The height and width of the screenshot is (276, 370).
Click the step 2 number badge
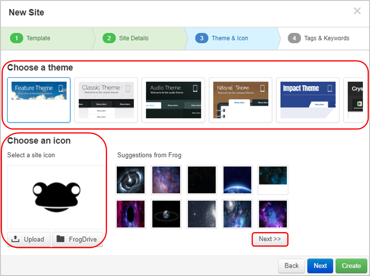(109, 38)
